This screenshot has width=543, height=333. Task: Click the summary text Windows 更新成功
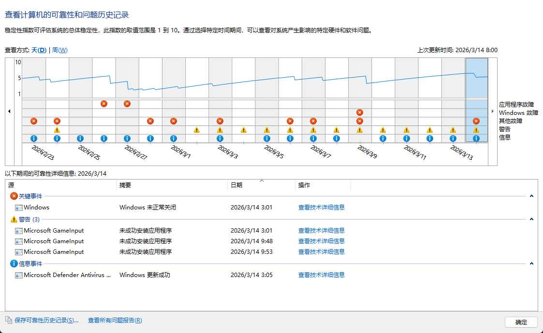(x=145, y=275)
